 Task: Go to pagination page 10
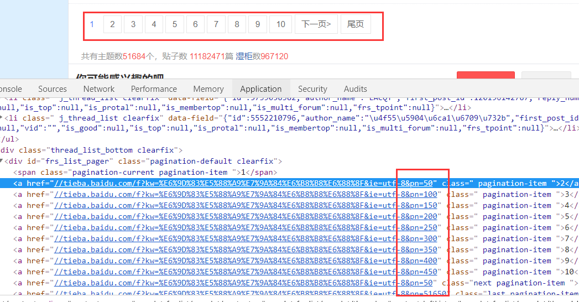280,24
